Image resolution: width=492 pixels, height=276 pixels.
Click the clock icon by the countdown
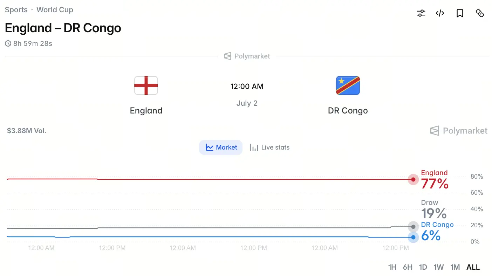pyautogui.click(x=8, y=44)
